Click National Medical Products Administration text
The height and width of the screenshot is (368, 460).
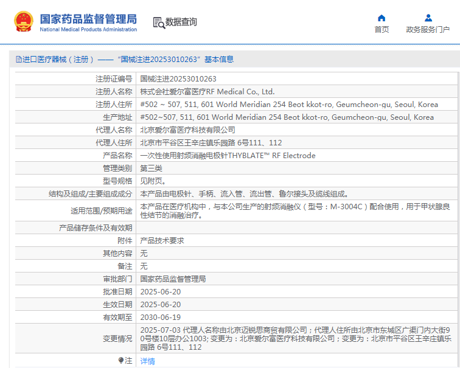coord(88,29)
